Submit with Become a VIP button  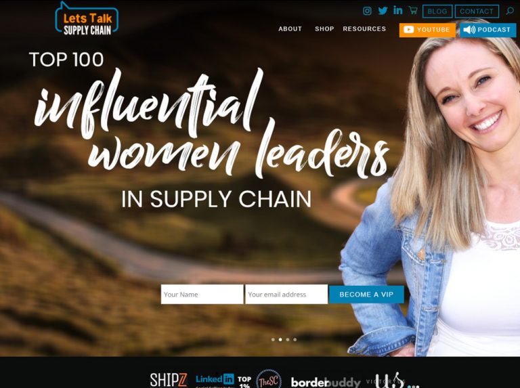(x=366, y=295)
